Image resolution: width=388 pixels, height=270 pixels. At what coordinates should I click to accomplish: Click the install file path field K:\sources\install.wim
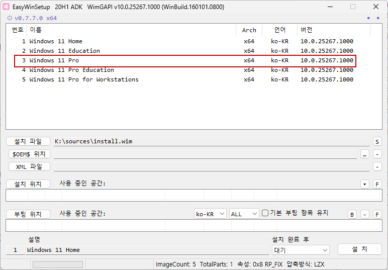click(212, 141)
